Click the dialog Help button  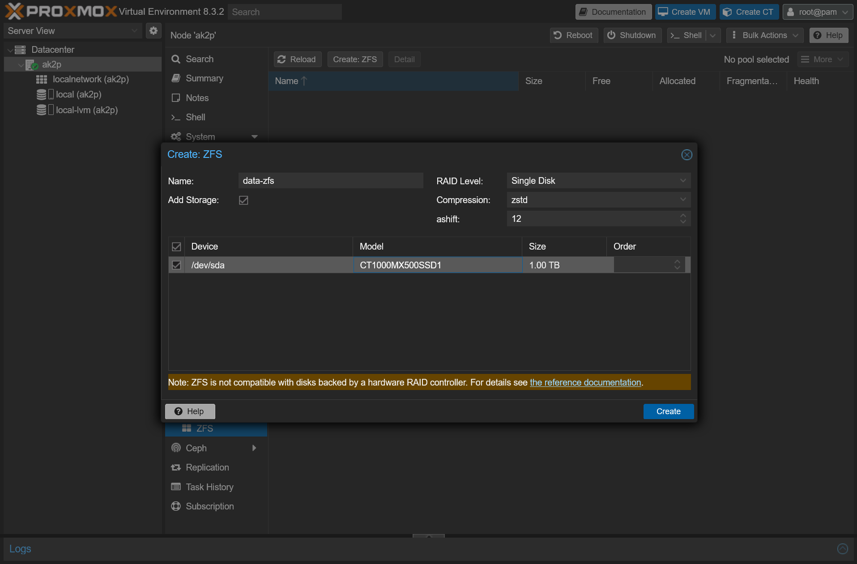pyautogui.click(x=190, y=411)
